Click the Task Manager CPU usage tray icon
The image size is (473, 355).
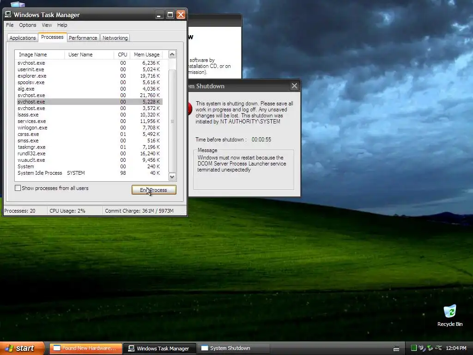click(413, 348)
